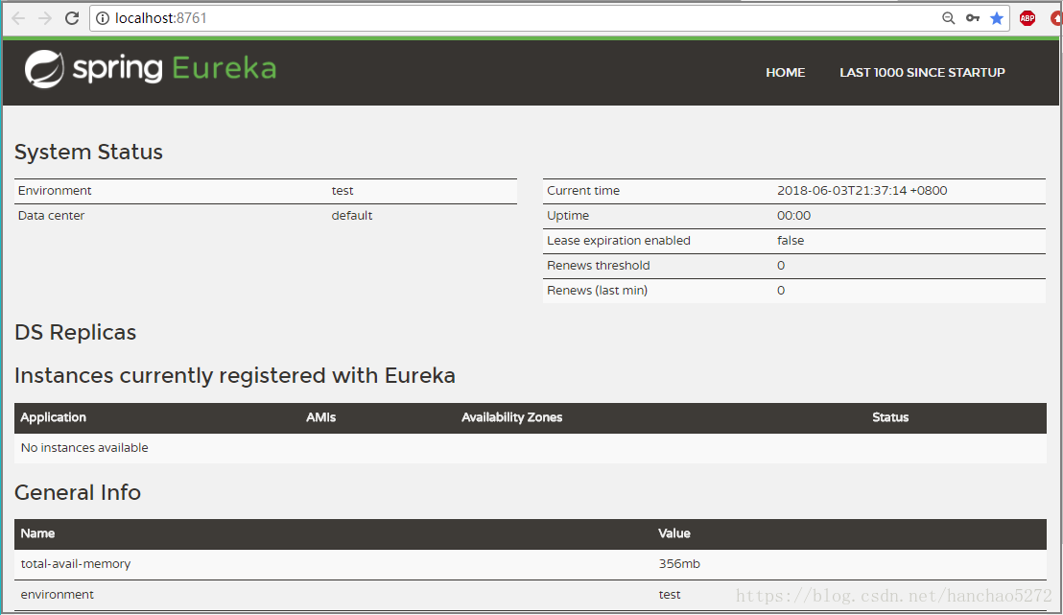The width and height of the screenshot is (1063, 615).
Task: Click the Value column header
Action: click(x=673, y=533)
